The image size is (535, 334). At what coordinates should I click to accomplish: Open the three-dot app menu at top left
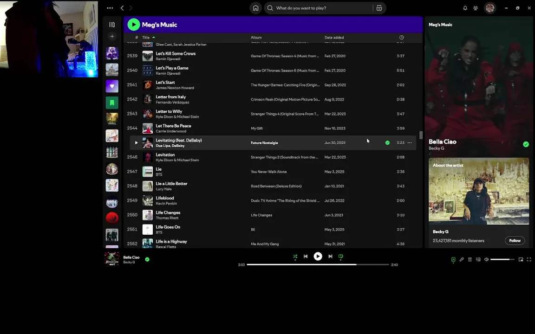coord(110,8)
